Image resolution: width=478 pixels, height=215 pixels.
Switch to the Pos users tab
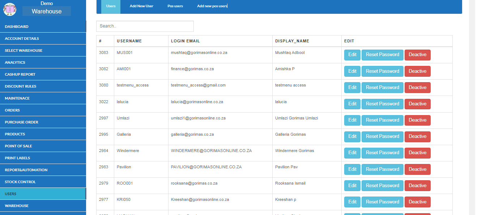click(x=175, y=6)
